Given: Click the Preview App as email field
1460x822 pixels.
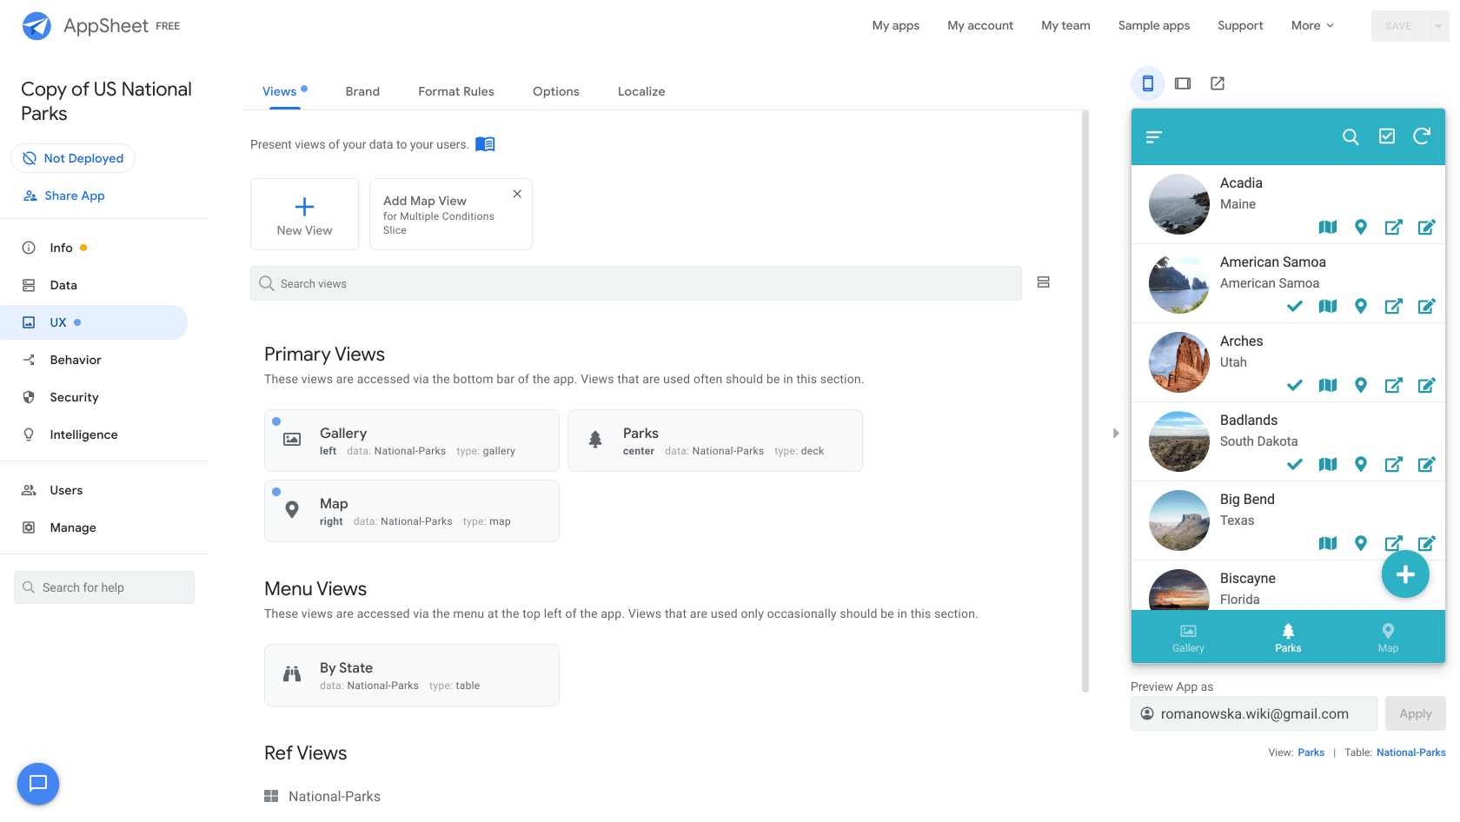Looking at the screenshot, I should click(1254, 713).
